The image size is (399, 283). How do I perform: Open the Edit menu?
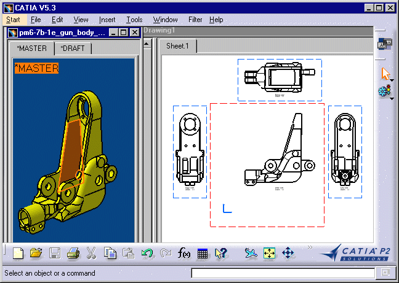point(57,20)
